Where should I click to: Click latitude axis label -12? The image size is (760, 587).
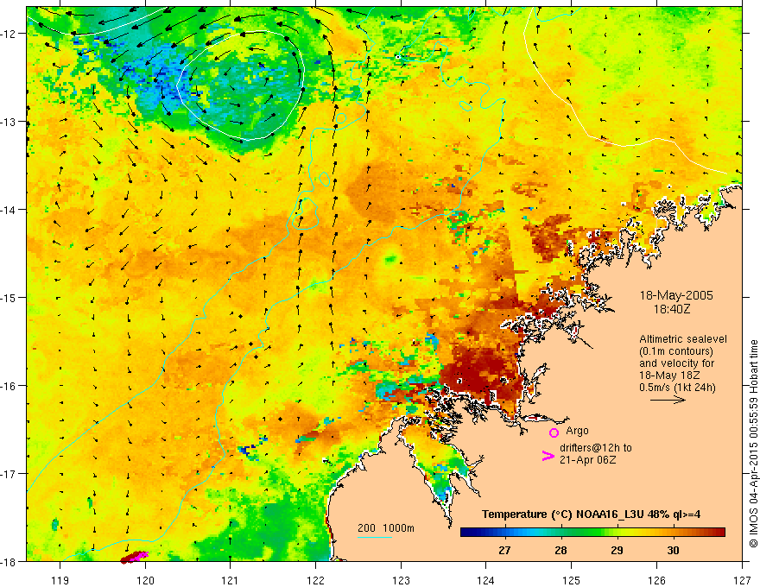9,34
